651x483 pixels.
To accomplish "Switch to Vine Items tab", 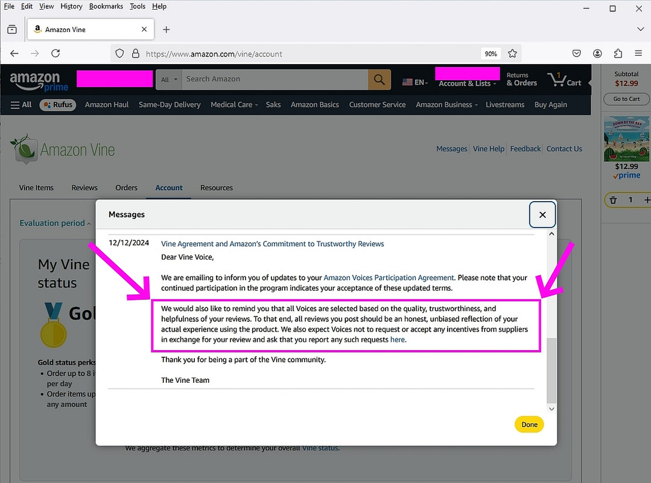I will (36, 188).
